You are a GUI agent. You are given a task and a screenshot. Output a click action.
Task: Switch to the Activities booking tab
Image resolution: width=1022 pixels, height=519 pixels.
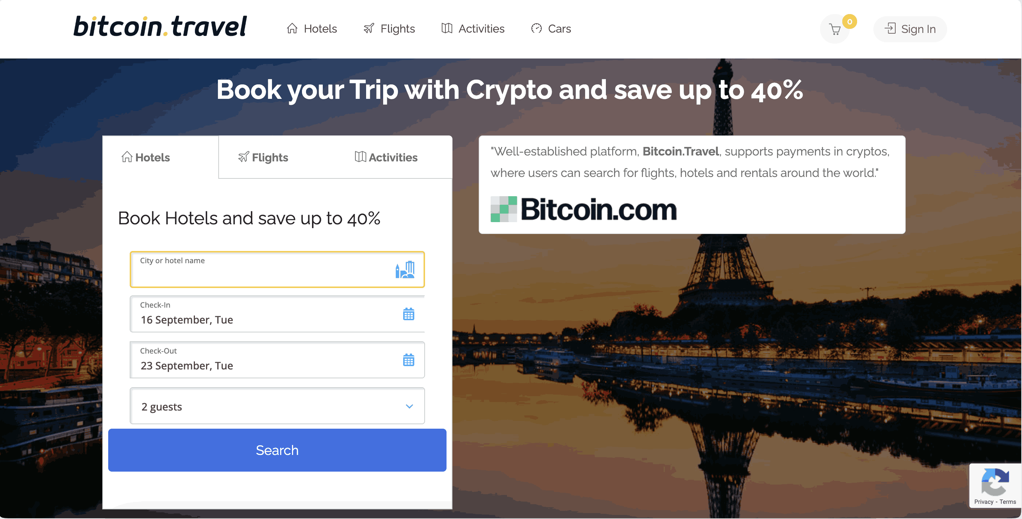[386, 157]
